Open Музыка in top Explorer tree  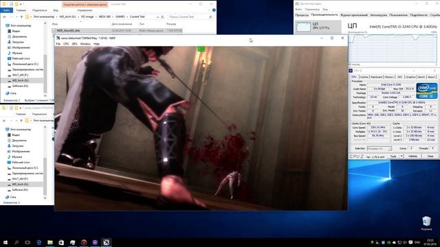tap(17, 53)
